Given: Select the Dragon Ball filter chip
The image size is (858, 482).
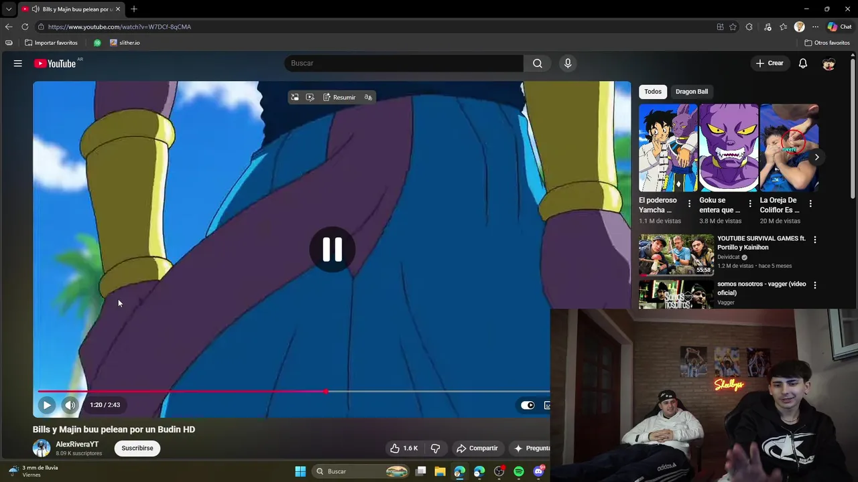Looking at the screenshot, I should click(692, 92).
